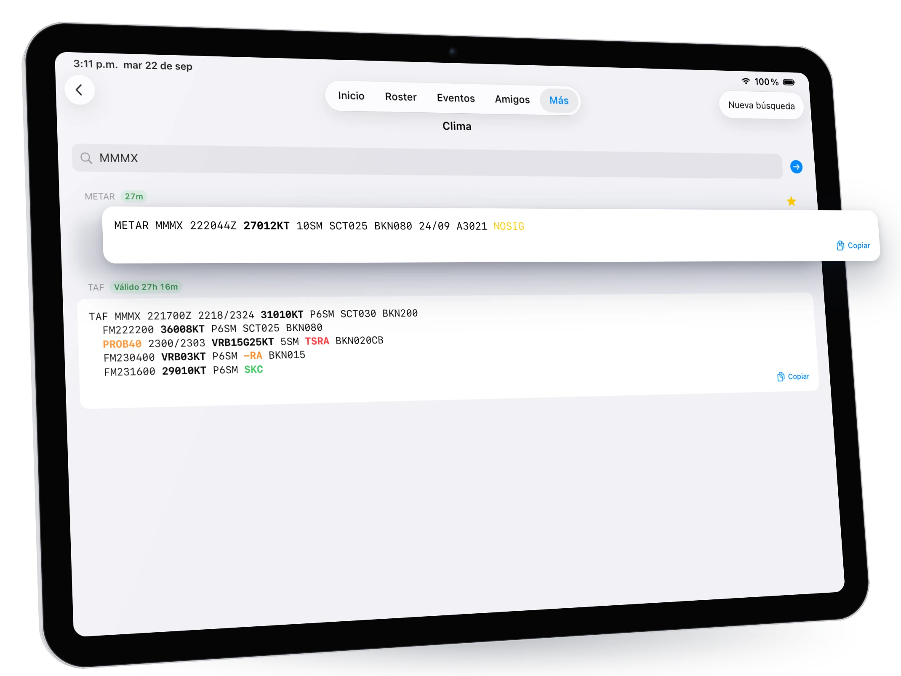Click the BKN020CB cloud code
Viewport: 901px width, 676px height.
[359, 341]
